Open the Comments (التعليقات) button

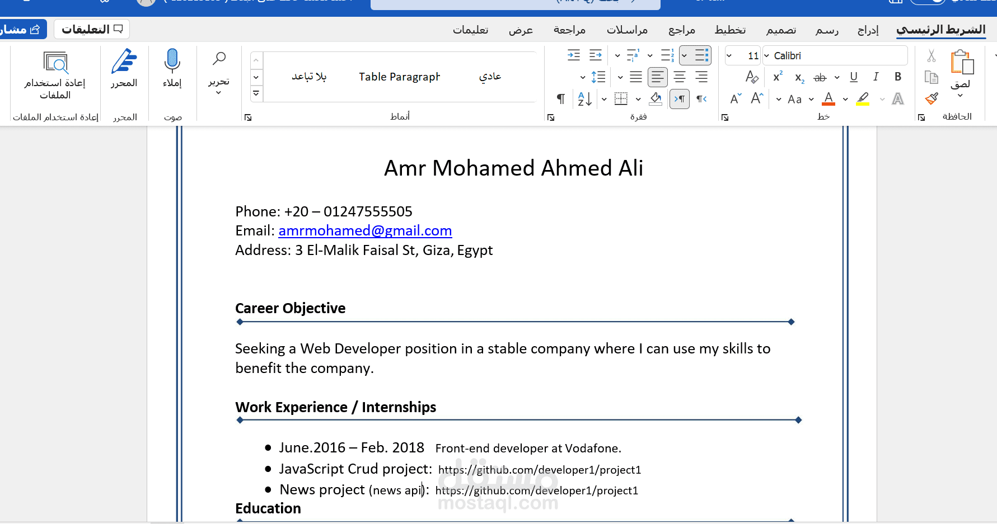(x=92, y=29)
